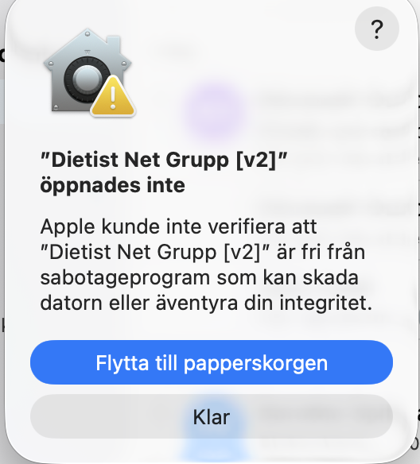Click the safe dial on the house icon
420x464 pixels.
87,79
